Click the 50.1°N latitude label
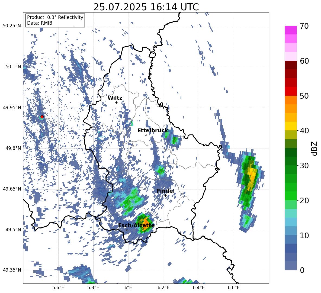Screen dimensions: 321x293 13,67
